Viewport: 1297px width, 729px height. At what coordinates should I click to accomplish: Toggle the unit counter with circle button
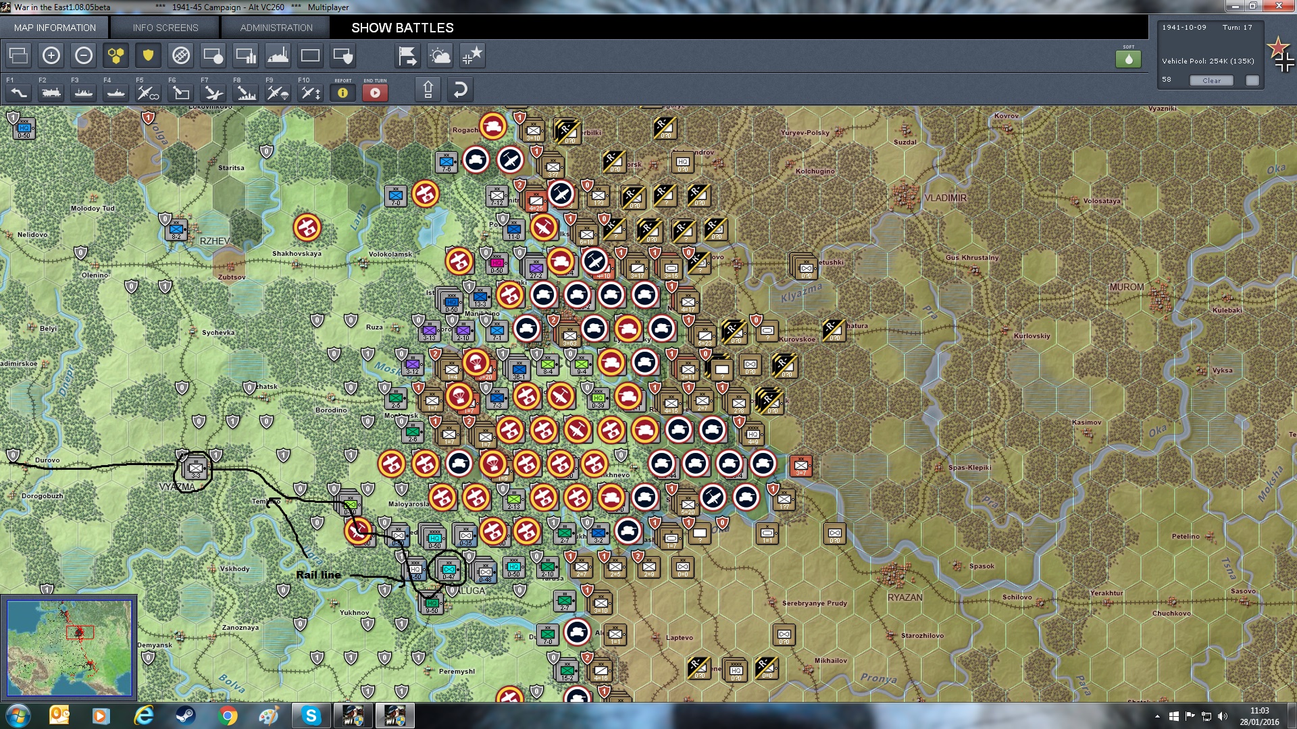coord(213,55)
